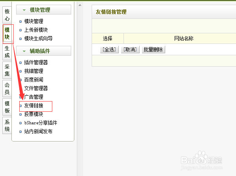Open bShare分享插件 link
Viewport: 236px width, 176px height.
coord(41,123)
